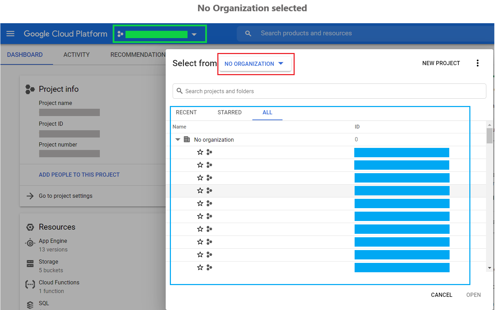Click the Name column header
The image size is (495, 310).
pos(180,127)
